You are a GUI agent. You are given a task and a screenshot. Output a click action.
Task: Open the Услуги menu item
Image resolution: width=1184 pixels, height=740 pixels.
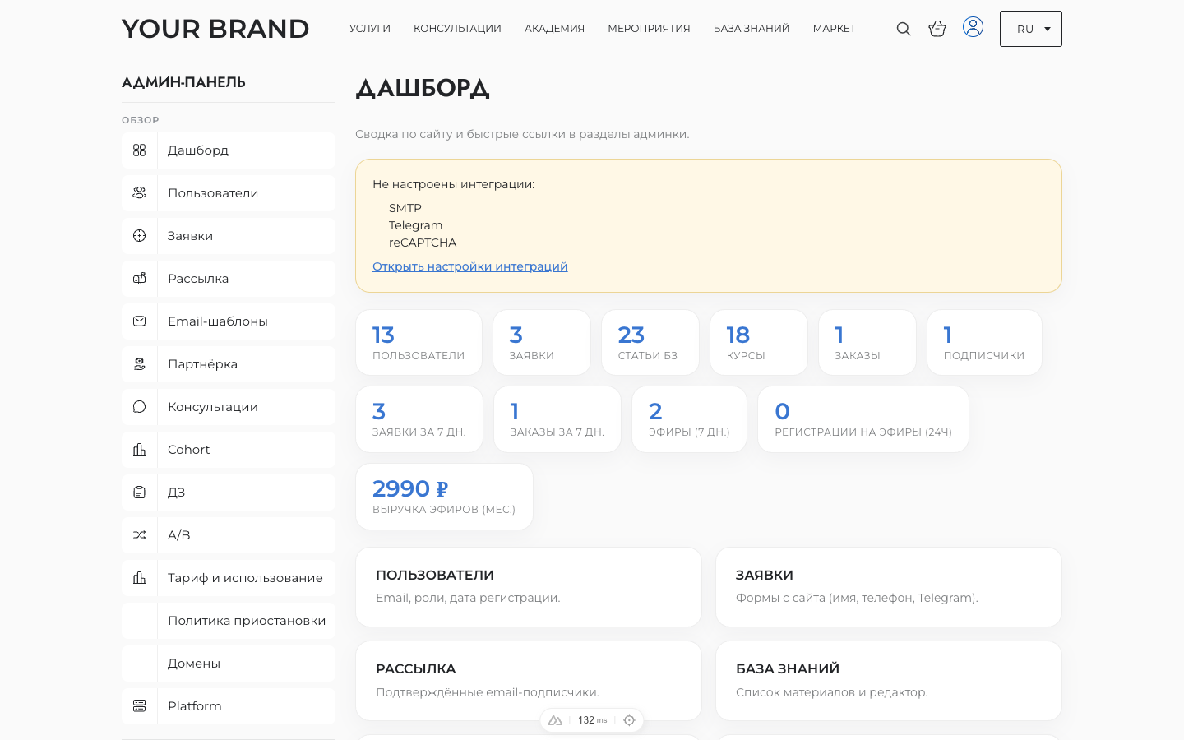tap(370, 29)
